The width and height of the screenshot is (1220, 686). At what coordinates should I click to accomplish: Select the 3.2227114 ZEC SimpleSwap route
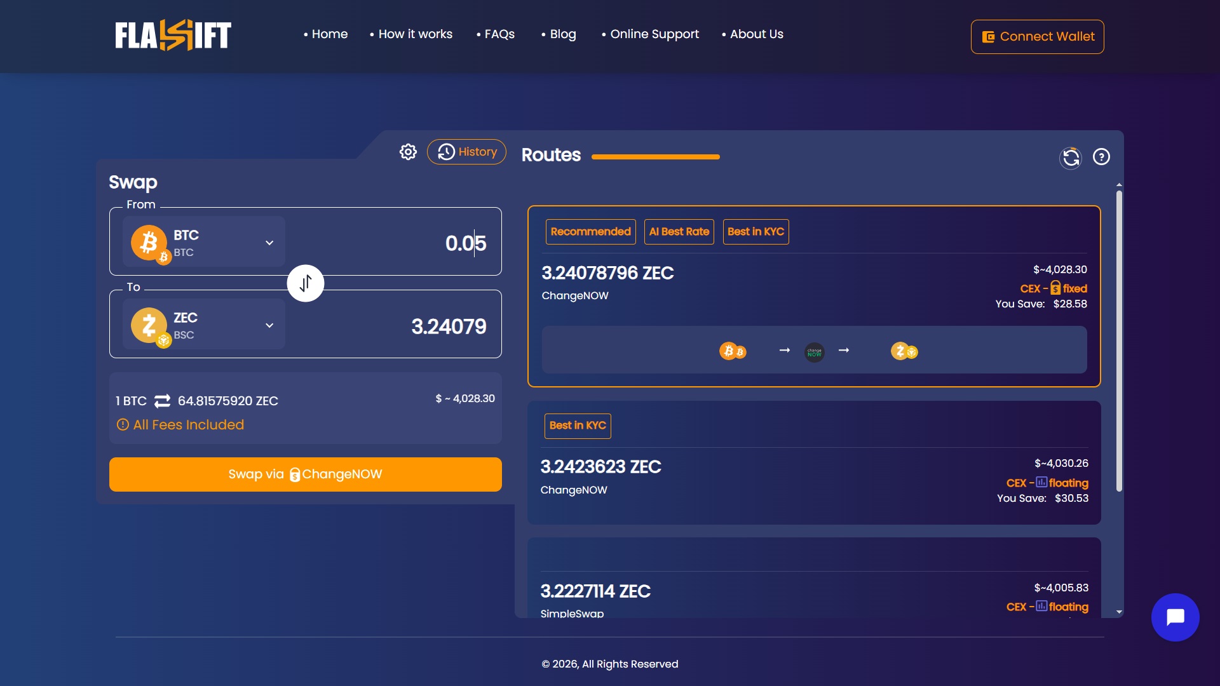pyautogui.click(x=814, y=578)
